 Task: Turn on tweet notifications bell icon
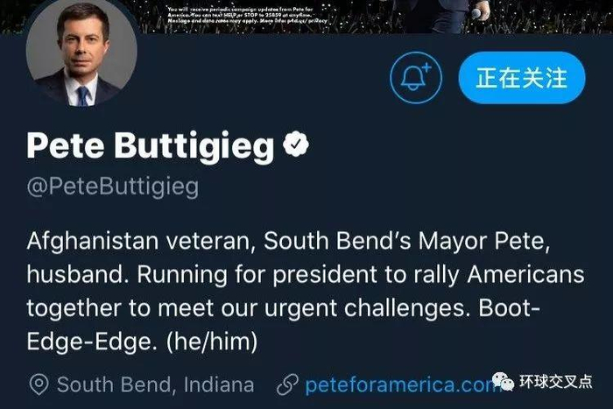416,78
